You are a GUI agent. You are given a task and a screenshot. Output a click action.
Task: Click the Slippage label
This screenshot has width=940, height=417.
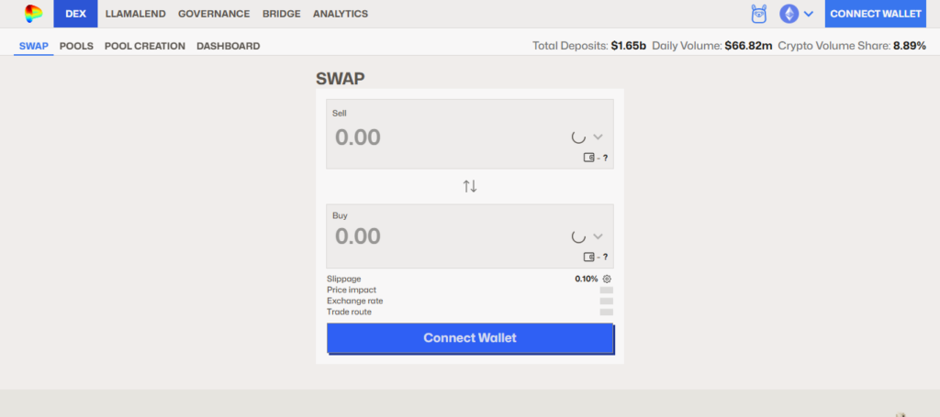click(x=344, y=279)
